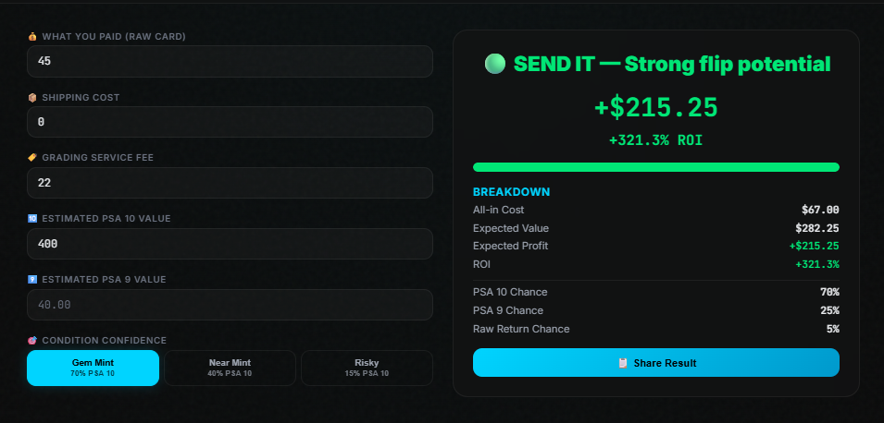Click the 9 icon beside Estimated PSA 9 Value
Viewport: 884px width, 423px height.
32,279
